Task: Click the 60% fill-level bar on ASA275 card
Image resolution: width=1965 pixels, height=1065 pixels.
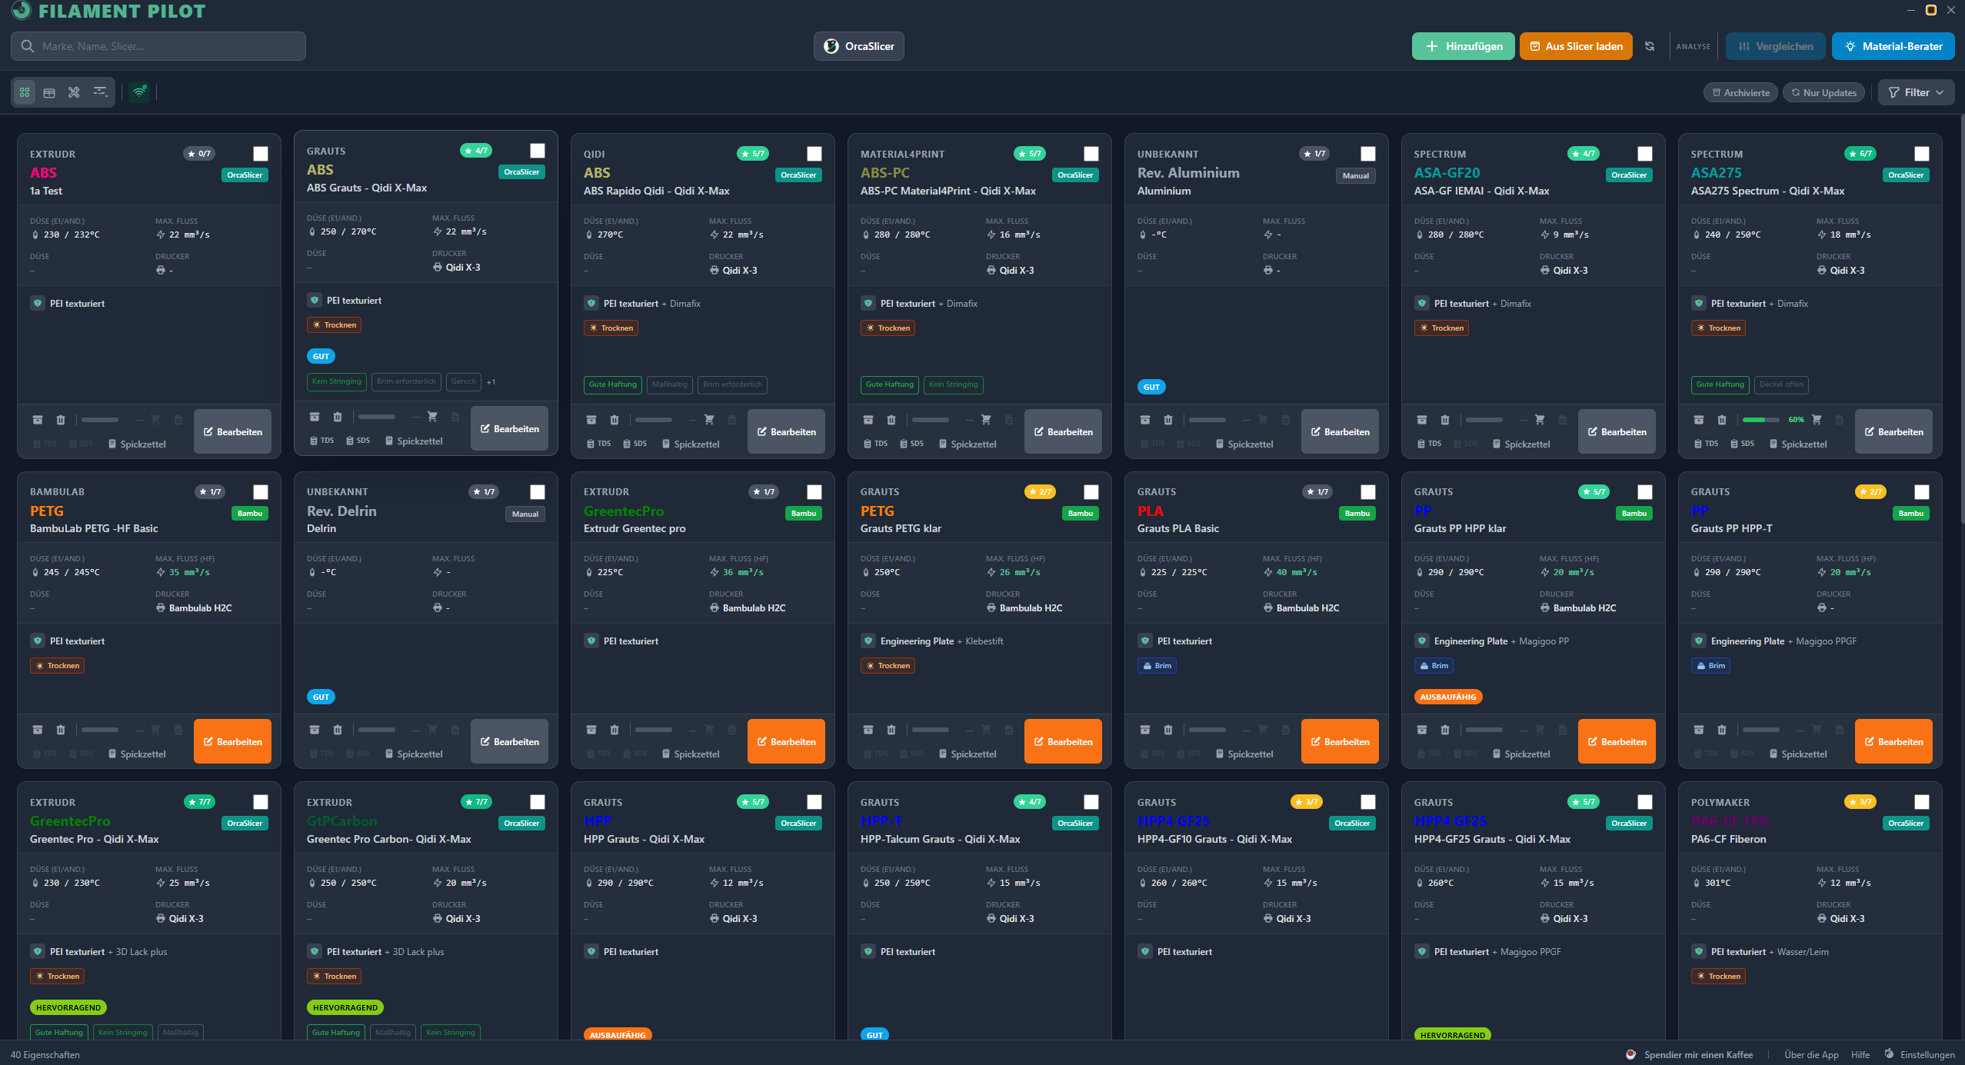Action: tap(1761, 420)
